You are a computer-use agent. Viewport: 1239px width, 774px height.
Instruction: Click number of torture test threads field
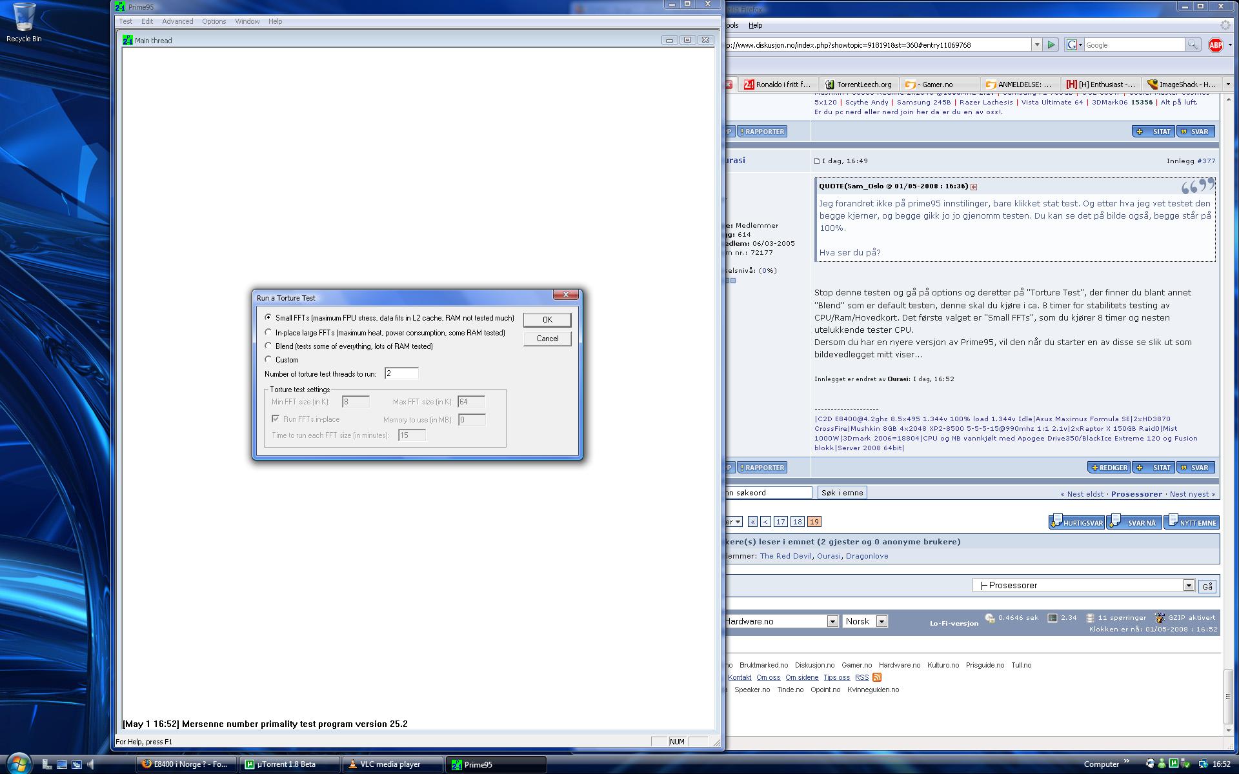pyautogui.click(x=401, y=373)
